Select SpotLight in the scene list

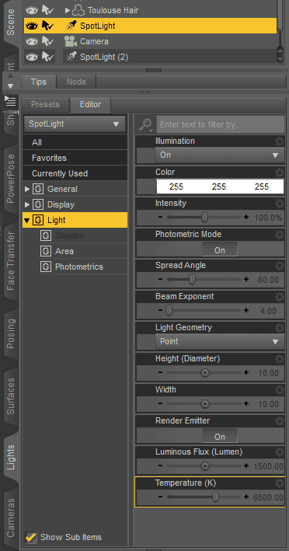(97, 26)
